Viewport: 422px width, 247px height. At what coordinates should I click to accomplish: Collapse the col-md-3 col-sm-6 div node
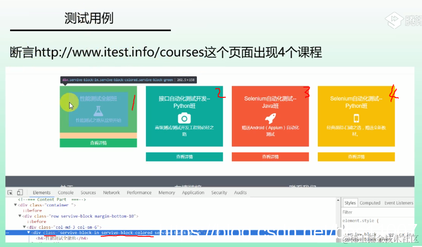coord(24,227)
